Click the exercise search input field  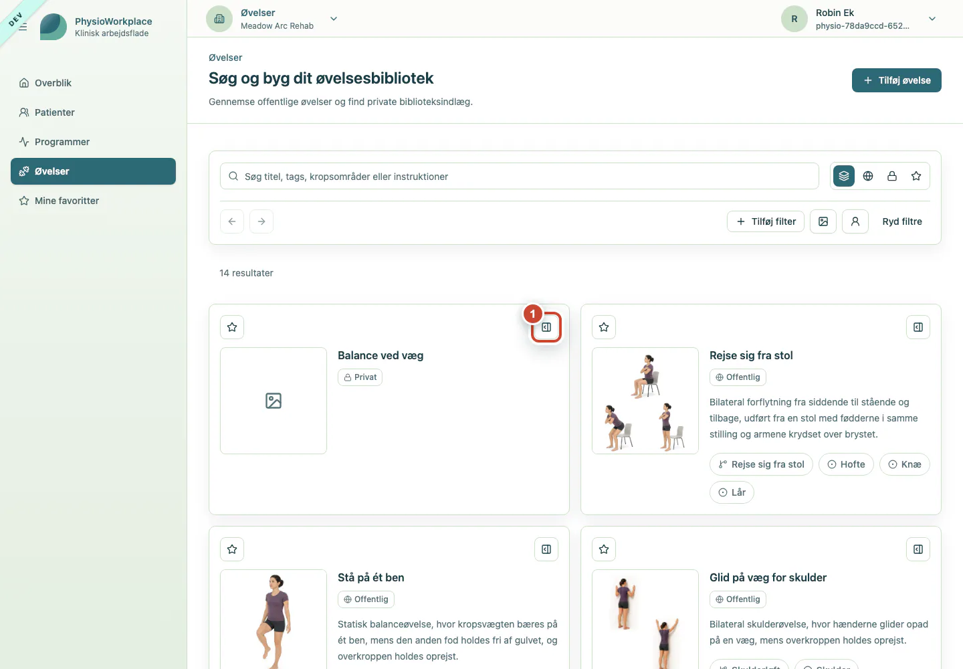click(x=520, y=176)
